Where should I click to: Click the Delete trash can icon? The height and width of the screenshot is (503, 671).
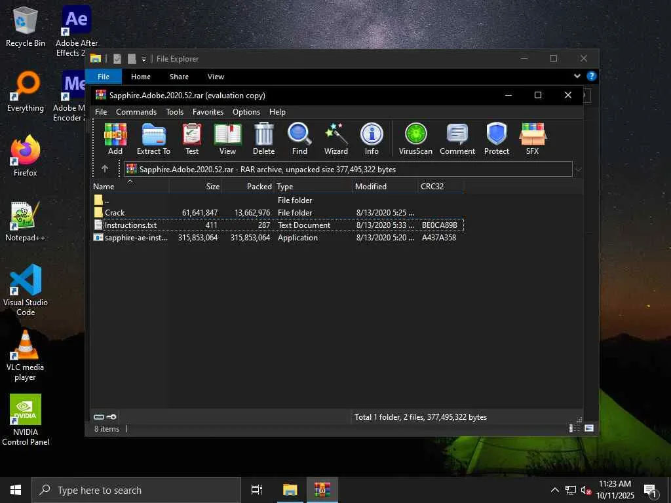coord(263,139)
